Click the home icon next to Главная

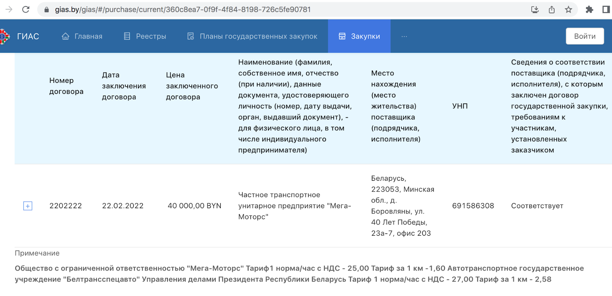(x=65, y=36)
